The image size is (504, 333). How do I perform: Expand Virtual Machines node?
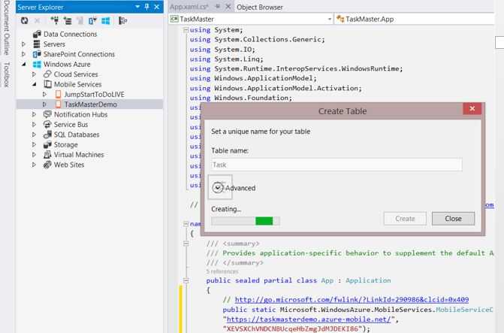(x=34, y=154)
